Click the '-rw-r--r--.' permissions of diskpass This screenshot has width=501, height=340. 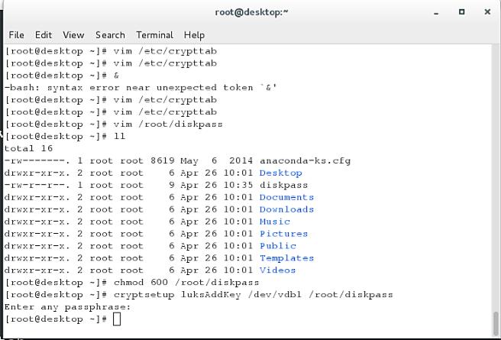[x=37, y=185]
